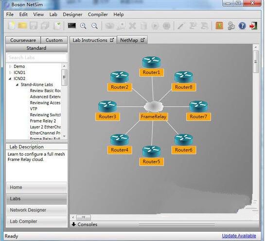Select the Router5 device icon
This screenshot has width=266, height=241.
point(151,151)
